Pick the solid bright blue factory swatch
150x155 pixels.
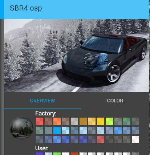tap(57, 130)
